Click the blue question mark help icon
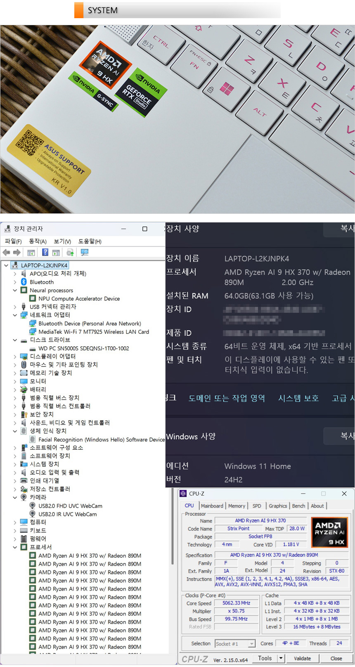Screen dimensions: 355x667 point(45,252)
